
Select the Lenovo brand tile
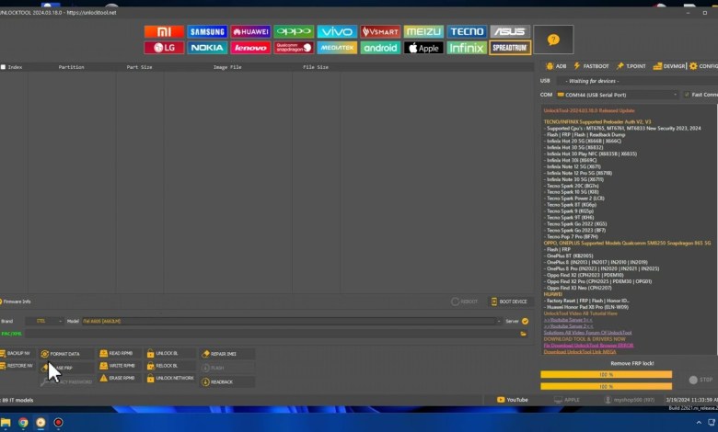pyautogui.click(x=250, y=48)
